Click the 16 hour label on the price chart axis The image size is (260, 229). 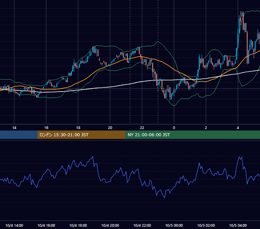pyautogui.click(x=46, y=128)
